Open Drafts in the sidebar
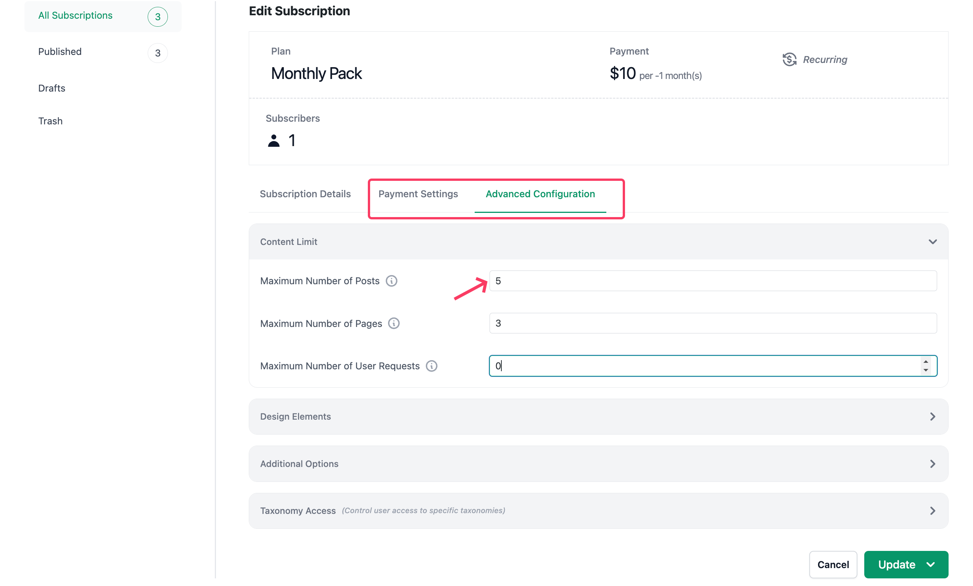This screenshot has width=973, height=586. tap(52, 88)
